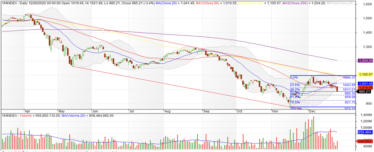Click the Jun label on the time axis
This screenshot has width=374, height=152.
(95, 111)
